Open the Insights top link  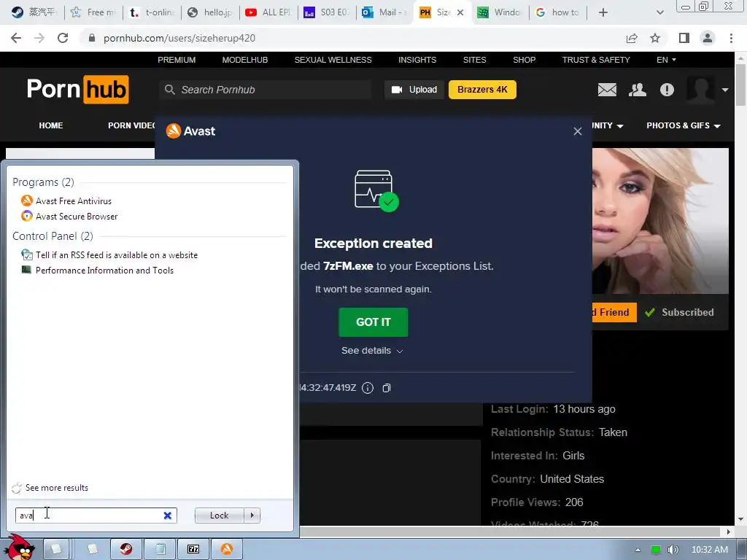tap(417, 60)
